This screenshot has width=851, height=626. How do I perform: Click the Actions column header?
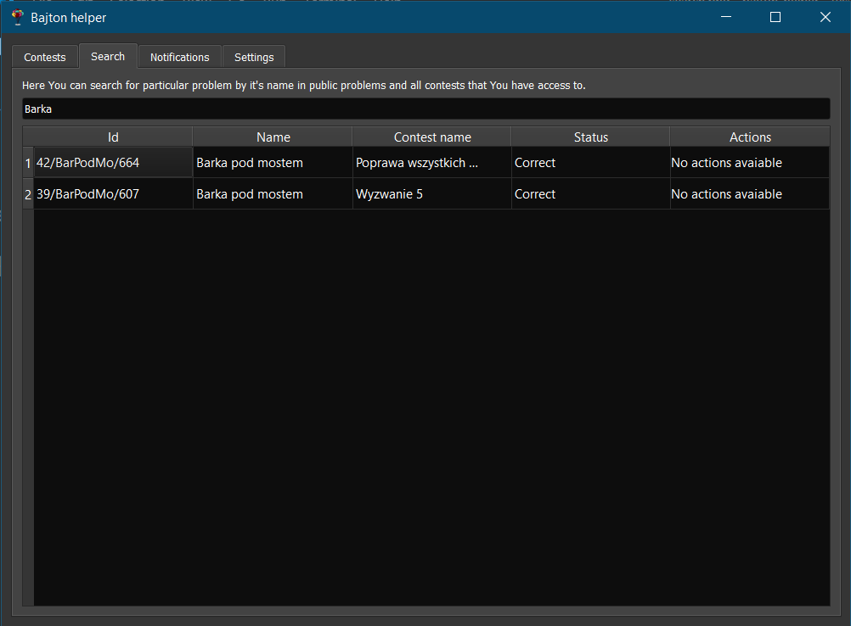click(x=750, y=137)
